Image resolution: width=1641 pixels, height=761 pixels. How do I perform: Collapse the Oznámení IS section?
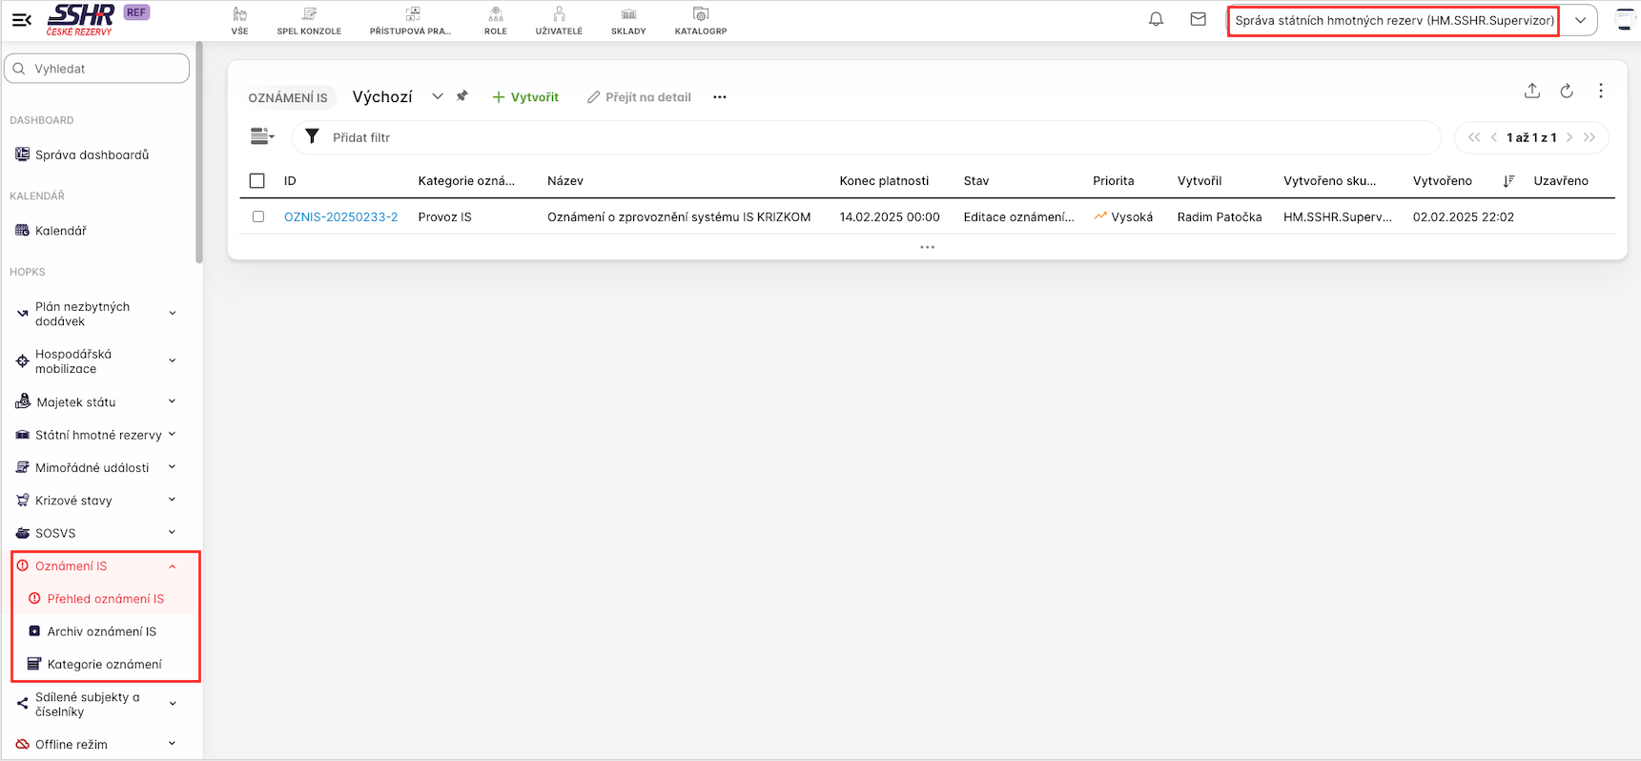(x=173, y=566)
